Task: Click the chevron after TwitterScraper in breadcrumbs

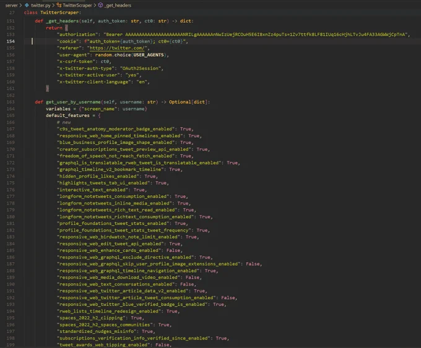Action: coord(95,5)
